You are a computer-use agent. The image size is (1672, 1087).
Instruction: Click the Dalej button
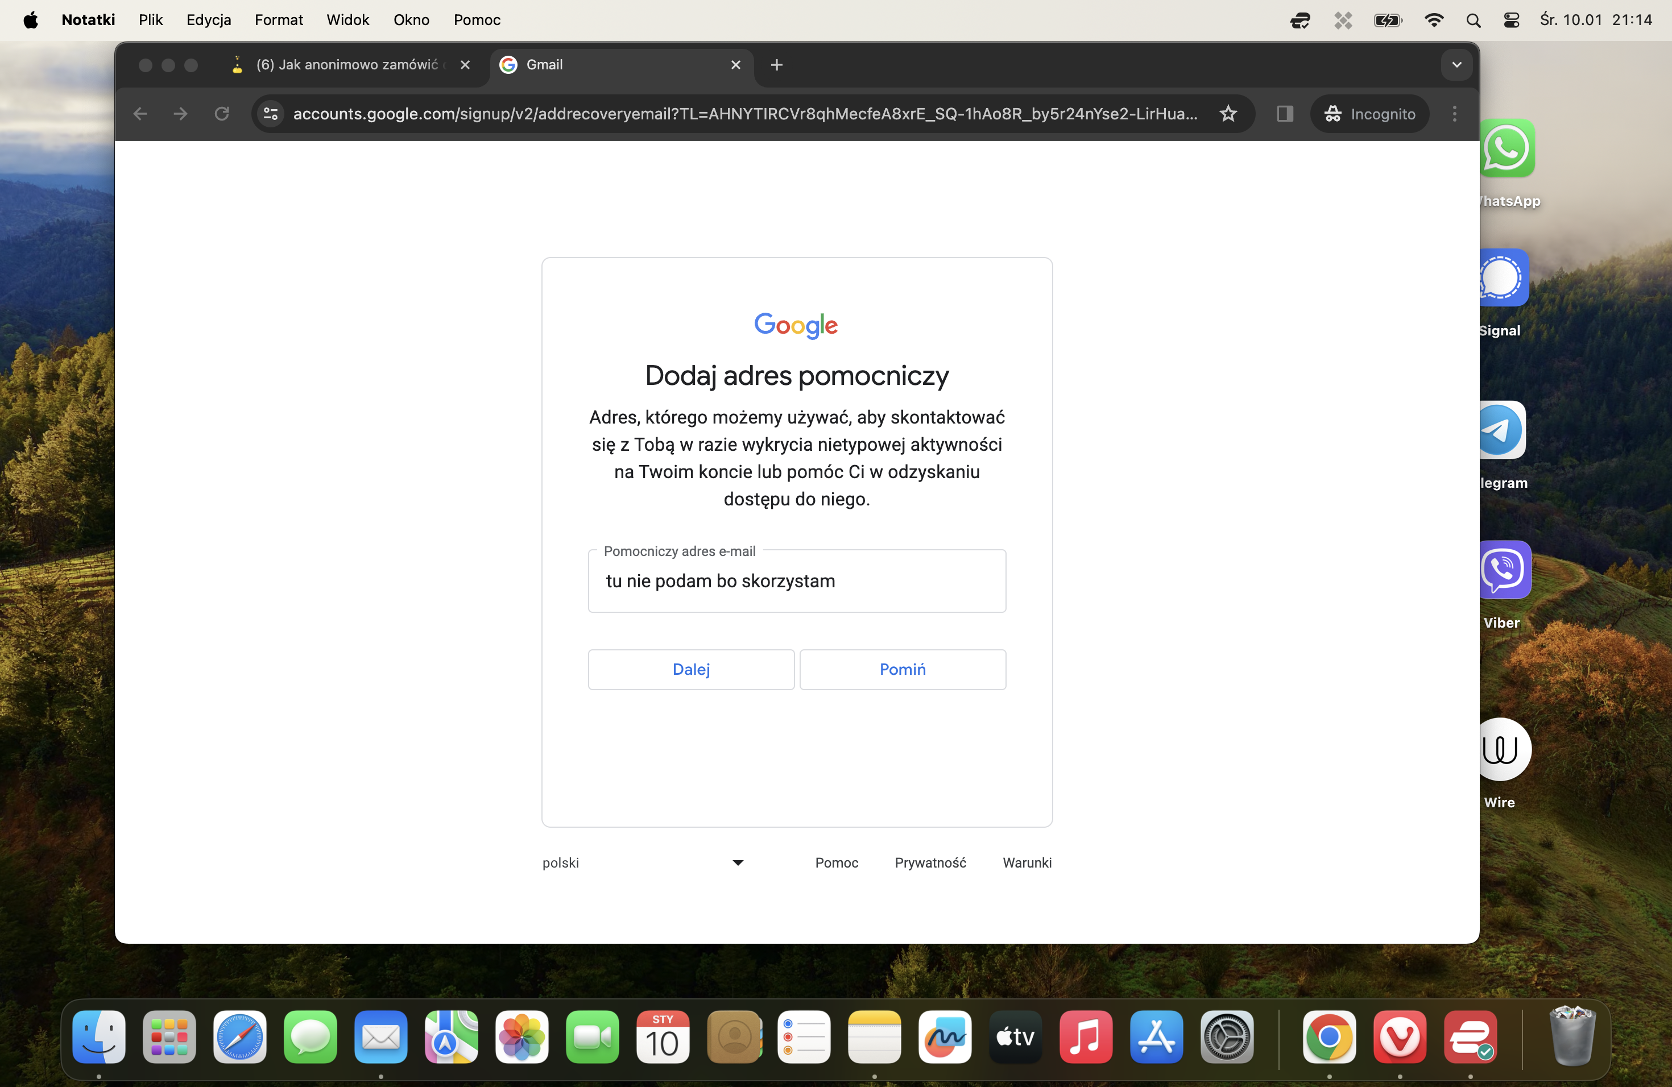(690, 669)
